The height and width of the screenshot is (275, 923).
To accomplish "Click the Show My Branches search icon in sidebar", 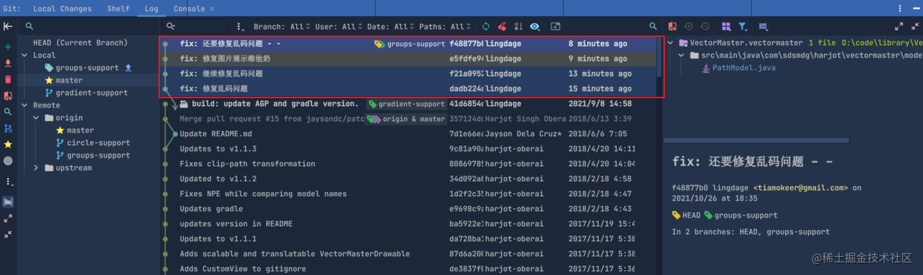I will click(8, 112).
